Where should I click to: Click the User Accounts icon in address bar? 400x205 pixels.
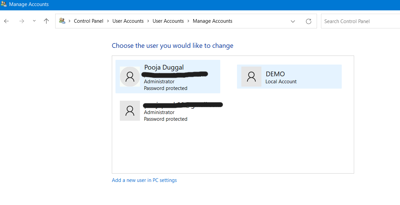coord(62,21)
